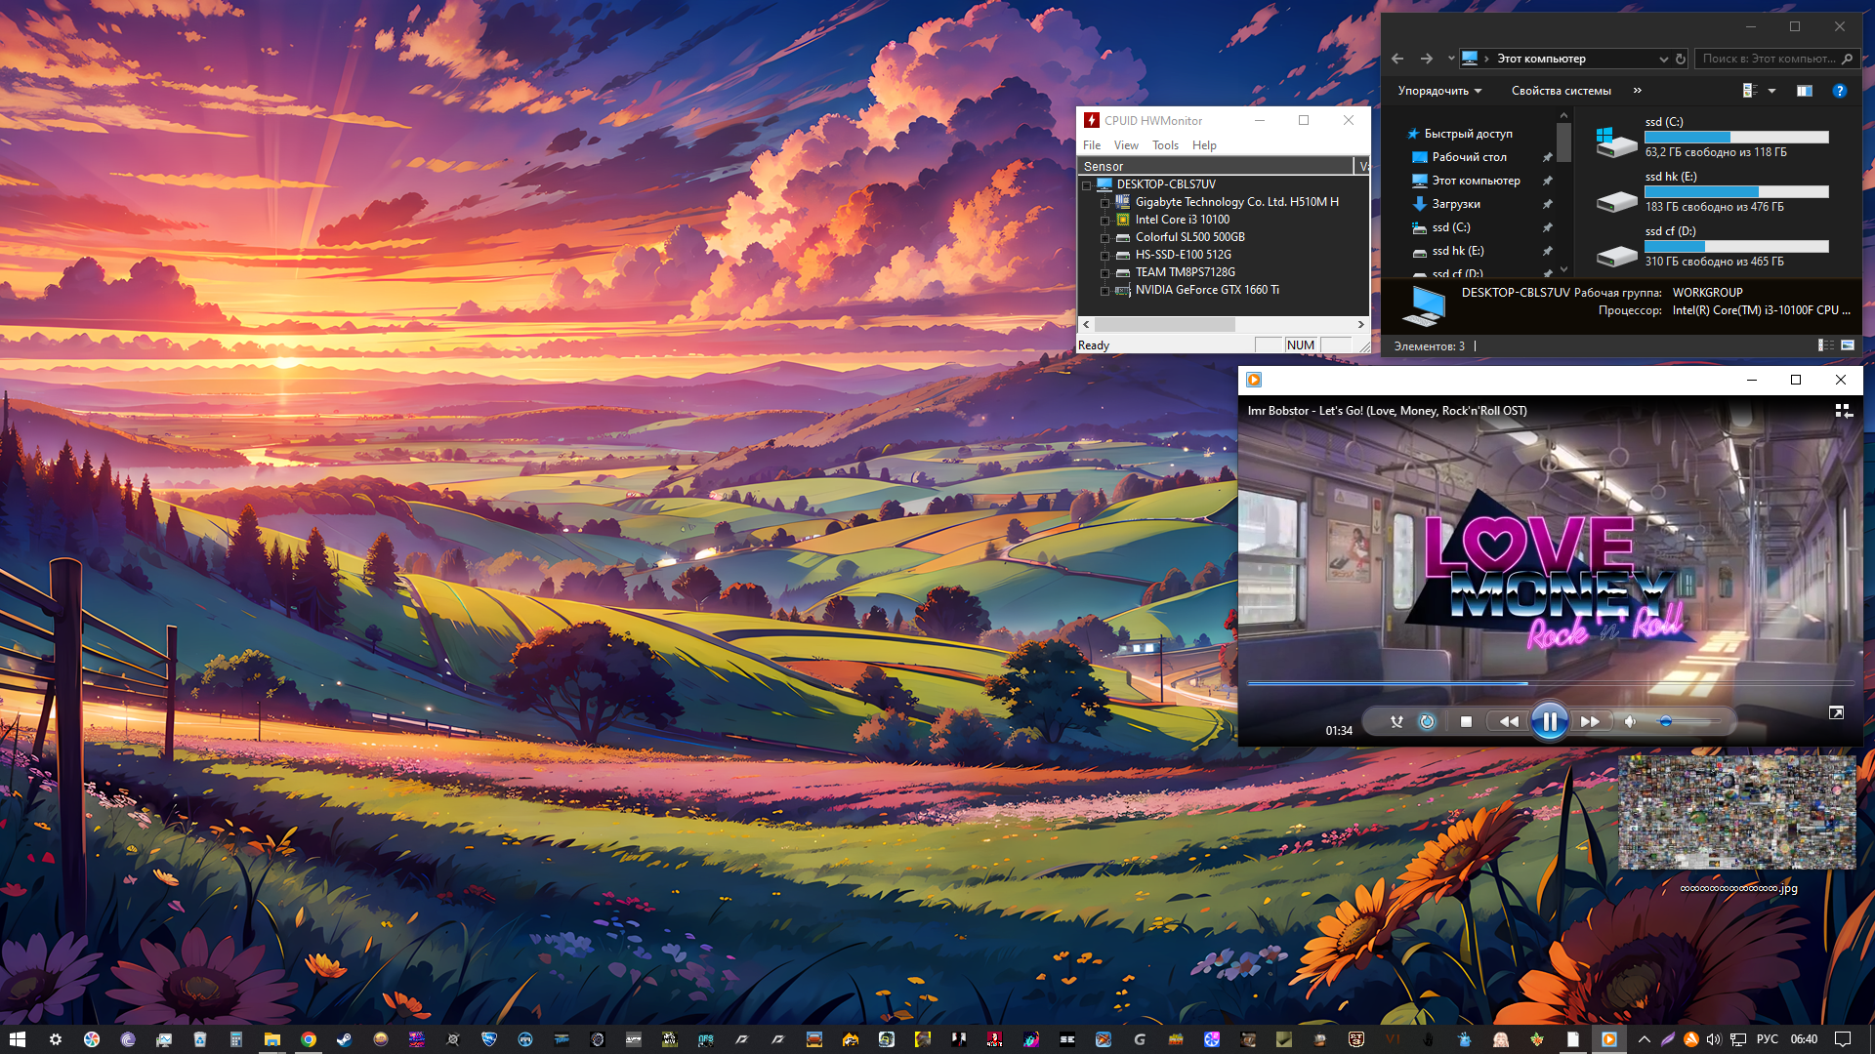Open address bar history dropdown in Explorer
This screenshot has height=1054, width=1875.
[x=1663, y=59]
